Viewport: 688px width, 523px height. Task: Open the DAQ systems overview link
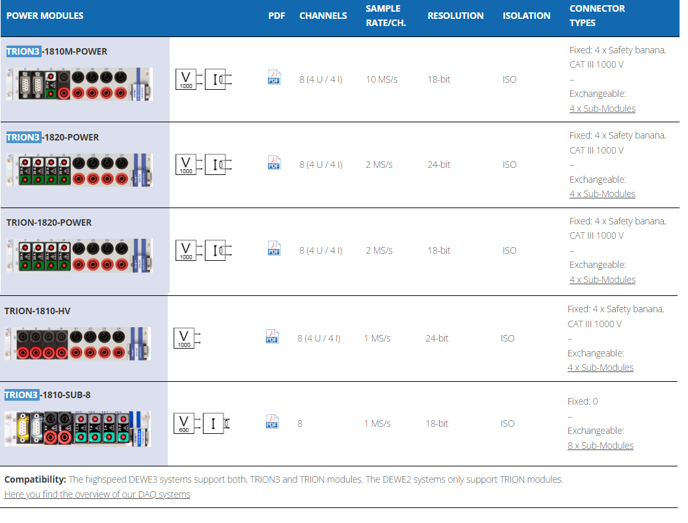point(97,494)
